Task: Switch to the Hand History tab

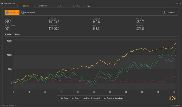Action: coord(43,6)
